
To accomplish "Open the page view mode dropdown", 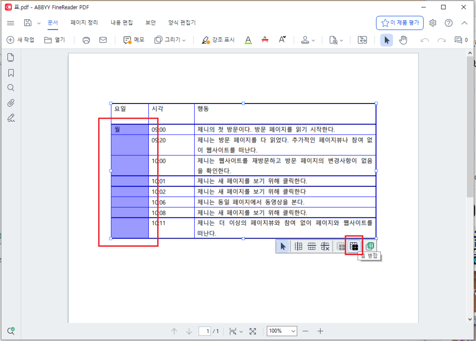I will 236,331.
